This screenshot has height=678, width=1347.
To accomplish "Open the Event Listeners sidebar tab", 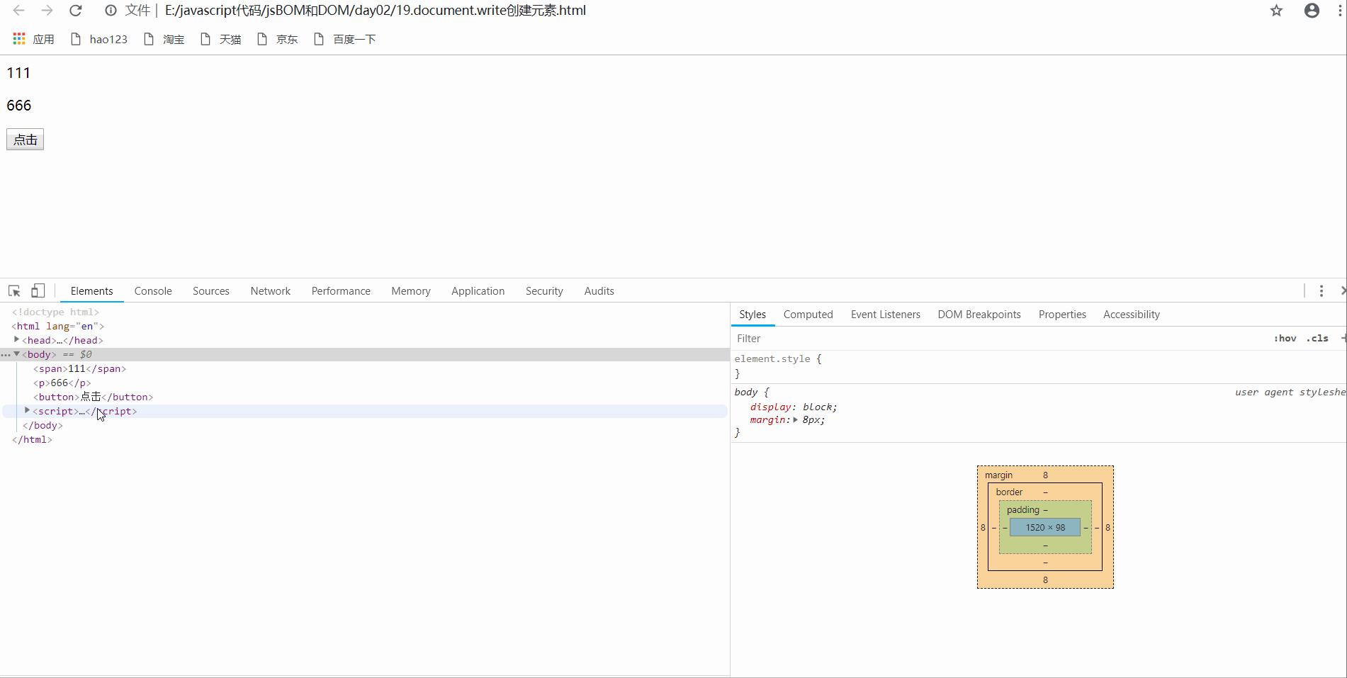I will tap(886, 315).
